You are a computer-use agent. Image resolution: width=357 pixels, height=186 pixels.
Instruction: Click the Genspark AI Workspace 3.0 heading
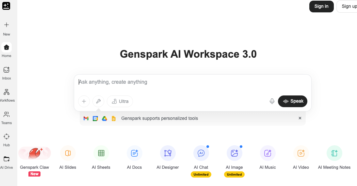pyautogui.click(x=188, y=54)
